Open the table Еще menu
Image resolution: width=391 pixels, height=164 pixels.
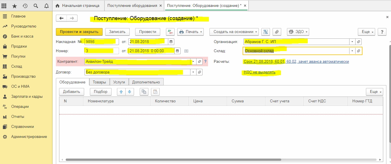pyautogui.click(x=375, y=92)
